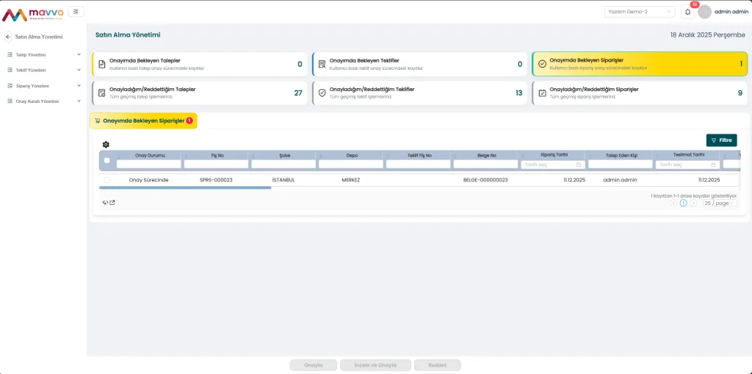Click the previous page arrow
The width and height of the screenshot is (752, 374).
click(673, 203)
